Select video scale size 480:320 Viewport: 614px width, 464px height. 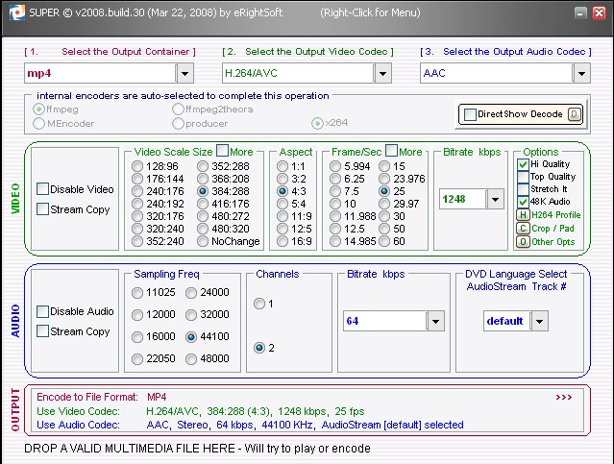[203, 229]
